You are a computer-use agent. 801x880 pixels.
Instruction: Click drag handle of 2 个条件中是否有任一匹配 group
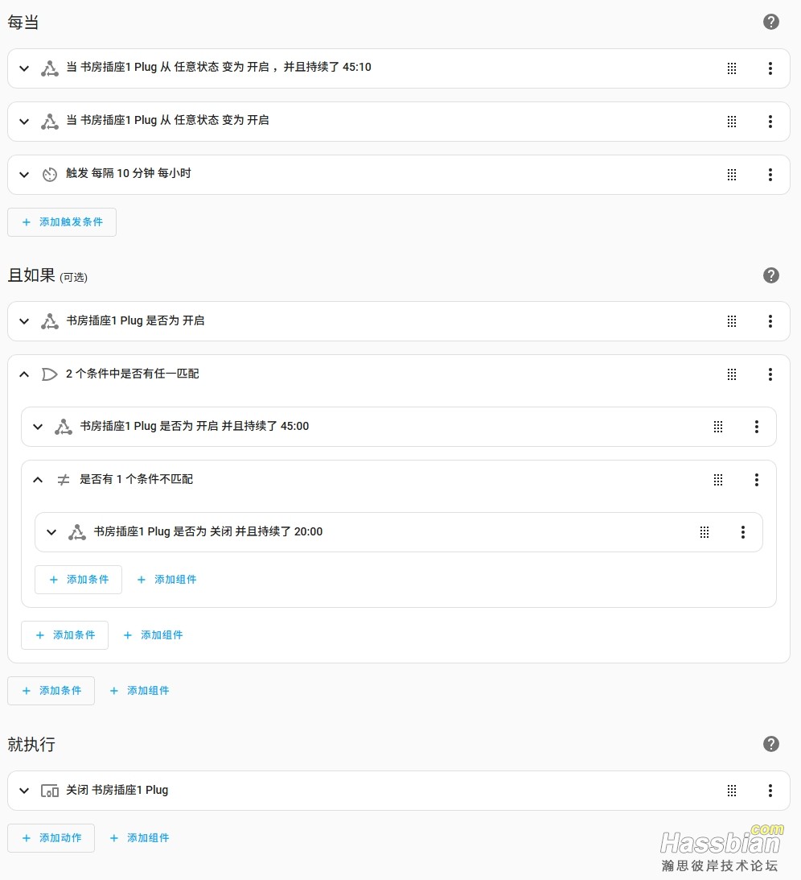(x=732, y=374)
